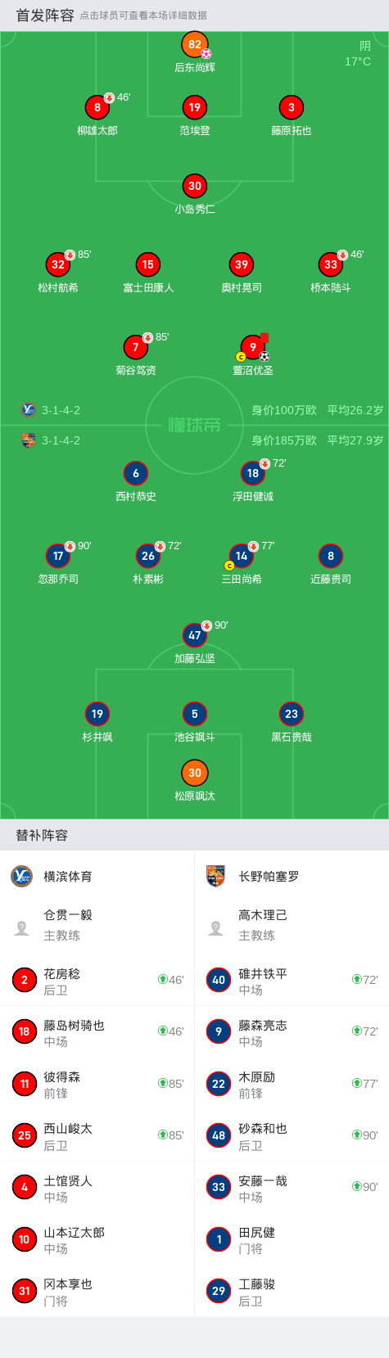This screenshot has height=1358, width=389.
Task: Select 菅沼优圣 number 9 player icon
Action: (253, 347)
